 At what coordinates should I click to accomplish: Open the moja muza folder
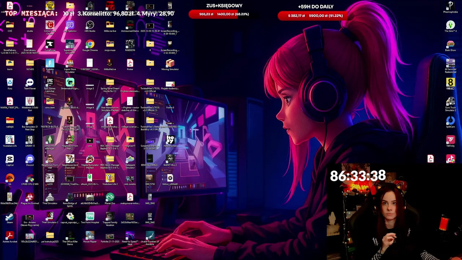point(110,45)
